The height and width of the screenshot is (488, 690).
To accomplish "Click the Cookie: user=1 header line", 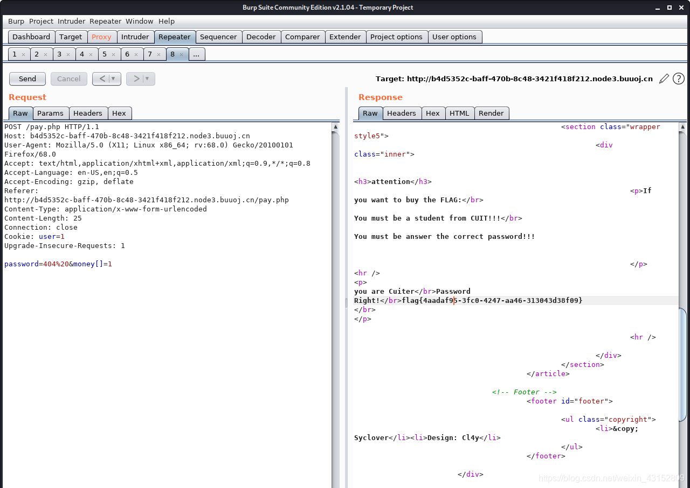I will point(34,237).
